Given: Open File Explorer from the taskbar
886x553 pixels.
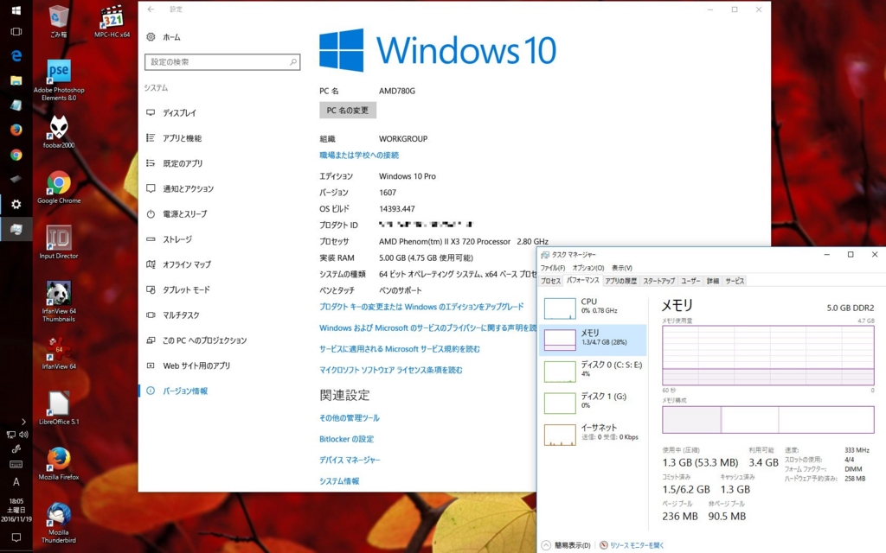Looking at the screenshot, I should pos(16,80).
